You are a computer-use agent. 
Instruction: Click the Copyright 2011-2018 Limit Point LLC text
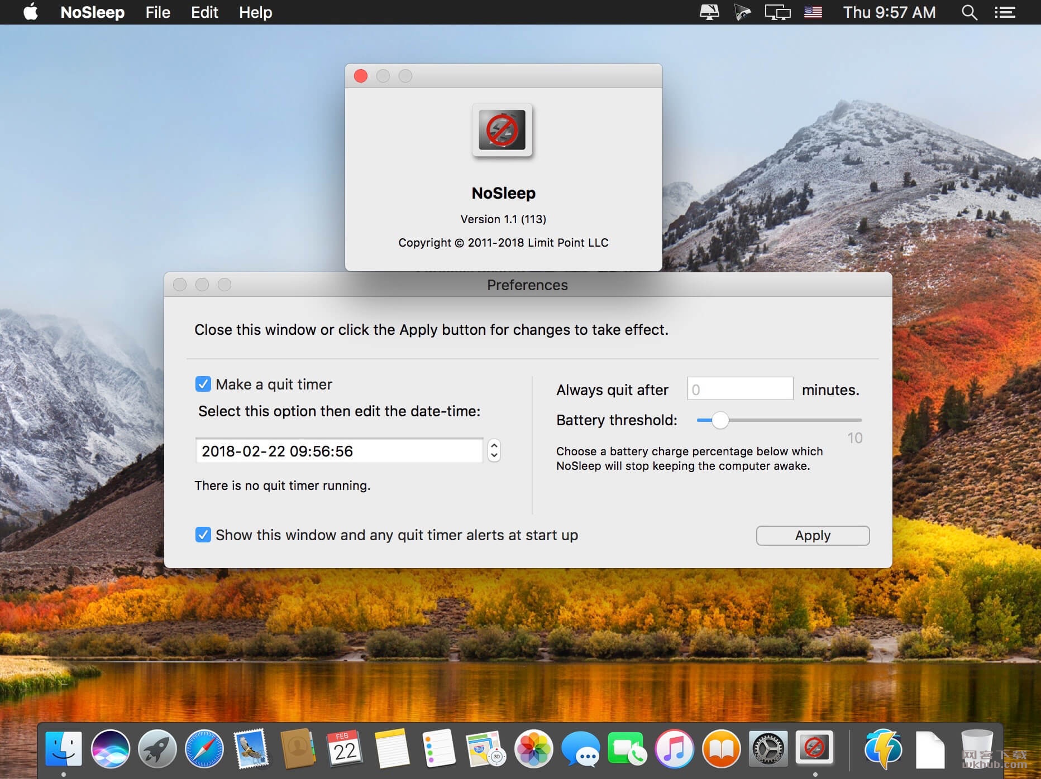[x=503, y=243]
